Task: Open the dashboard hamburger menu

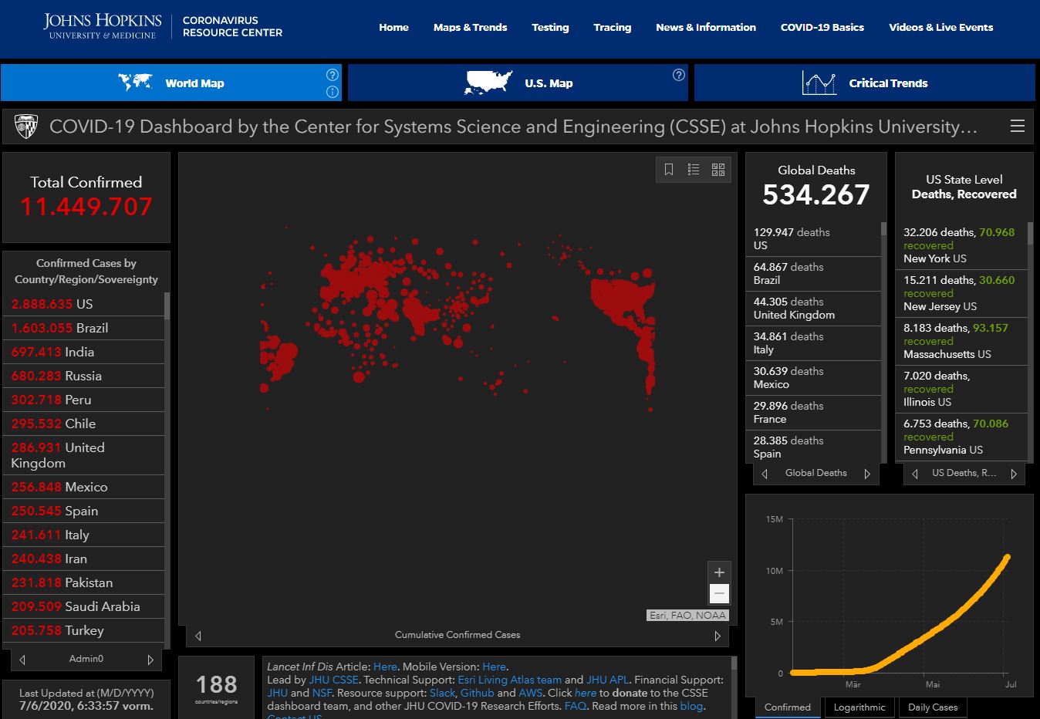Action: pos(1018,127)
